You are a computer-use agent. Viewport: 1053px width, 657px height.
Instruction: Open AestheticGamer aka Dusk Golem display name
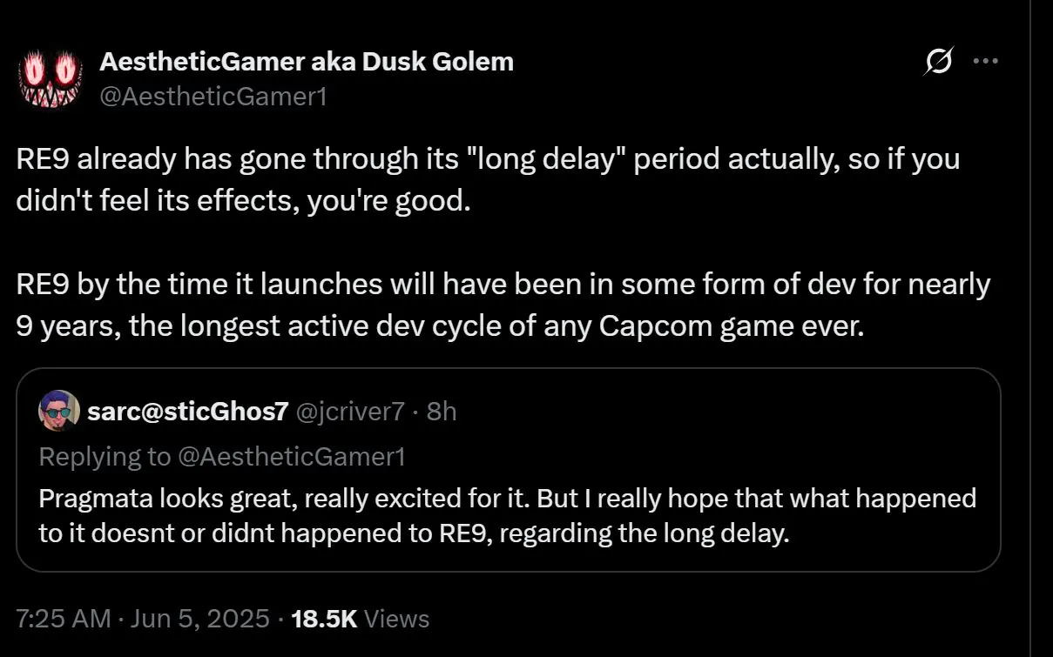click(x=307, y=62)
